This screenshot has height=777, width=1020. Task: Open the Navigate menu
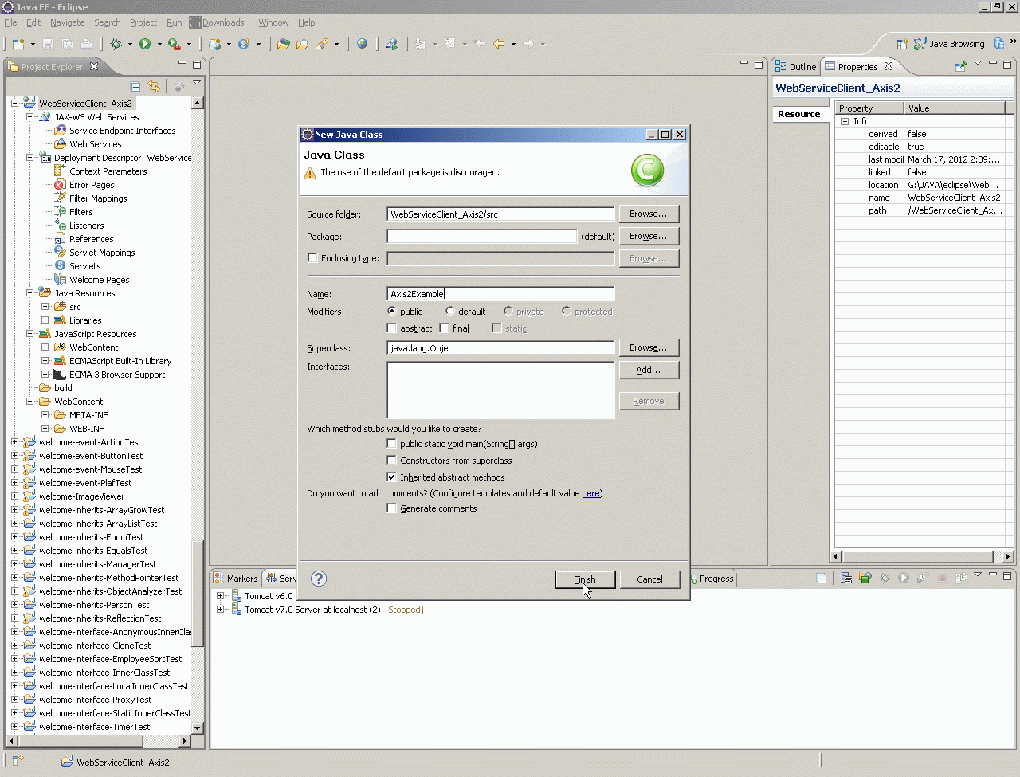pos(67,22)
